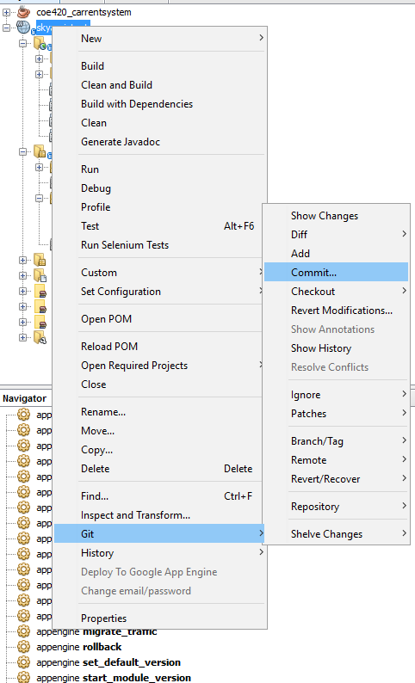The width and height of the screenshot is (415, 683).
Task: Open the Branch/Tag submenu
Action: pos(404,440)
